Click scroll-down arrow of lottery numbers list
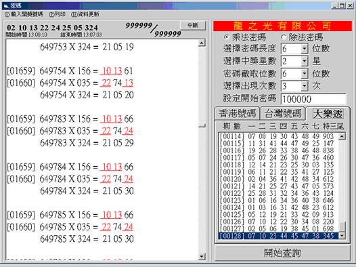Viewport: 356px width, 267px height. tap(342, 236)
